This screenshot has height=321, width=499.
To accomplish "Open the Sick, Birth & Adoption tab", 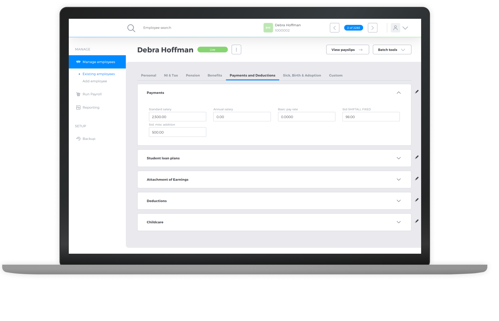I will (x=302, y=75).
